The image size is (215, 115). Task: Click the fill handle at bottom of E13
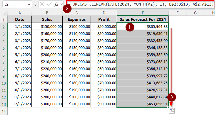point(168,107)
